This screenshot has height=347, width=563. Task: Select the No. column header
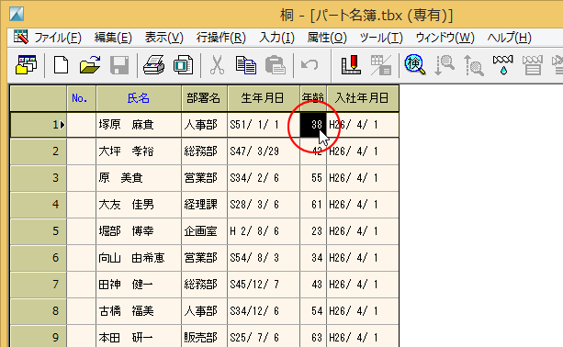tap(81, 98)
